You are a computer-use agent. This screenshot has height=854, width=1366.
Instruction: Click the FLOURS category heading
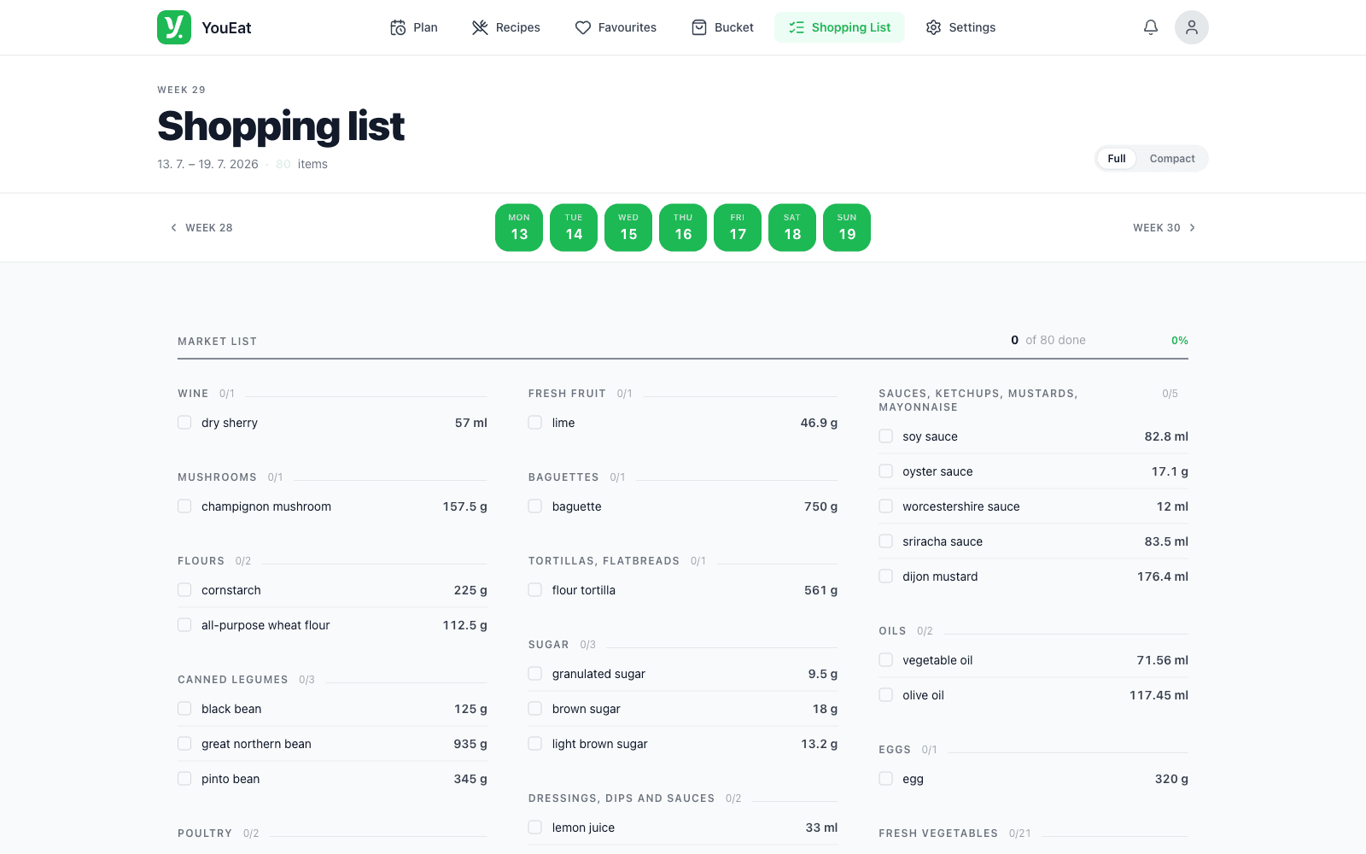pos(201,561)
